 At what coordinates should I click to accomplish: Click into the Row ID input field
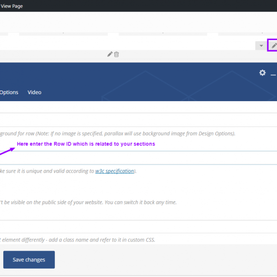[x=138, y=157]
